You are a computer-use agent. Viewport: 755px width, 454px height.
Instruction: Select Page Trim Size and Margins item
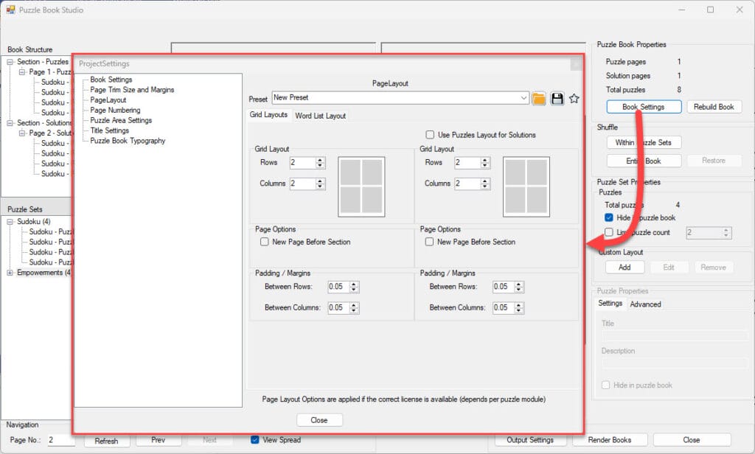(132, 90)
